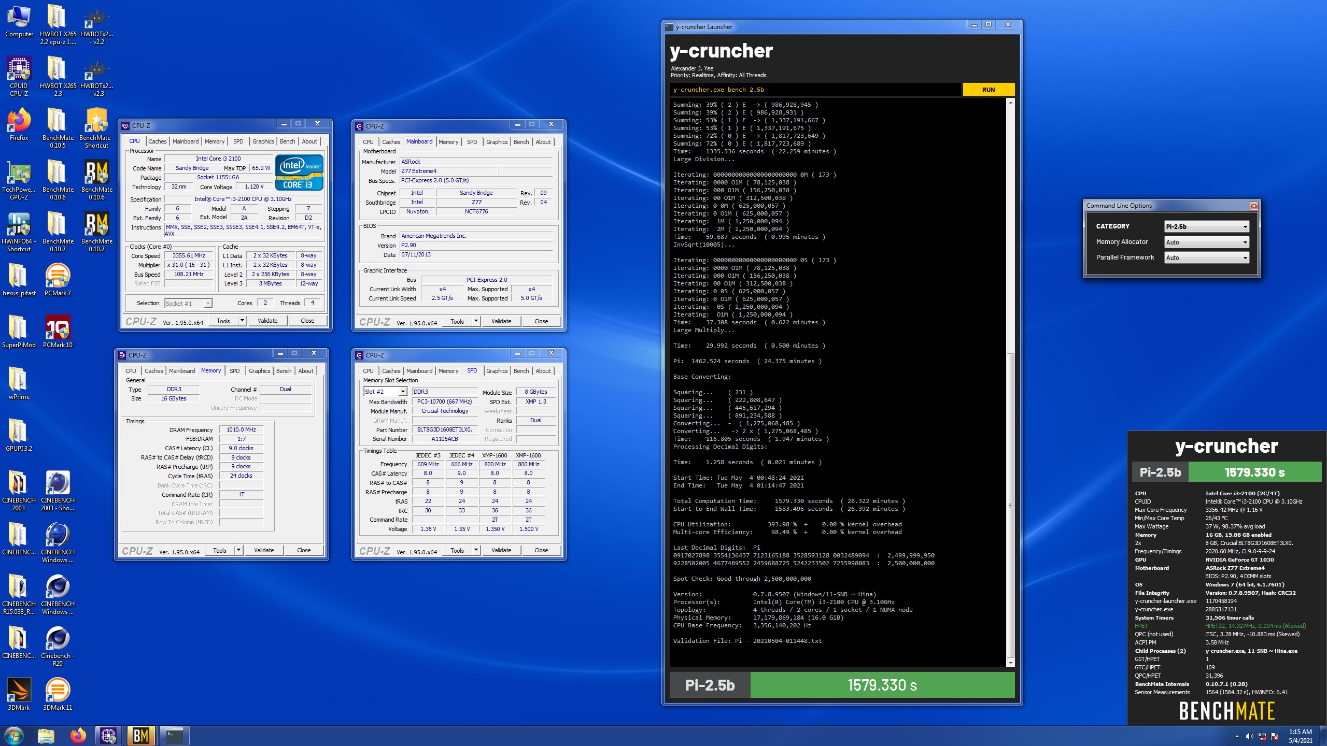Expand Tools dropdown arrow in Memory window

point(238,550)
